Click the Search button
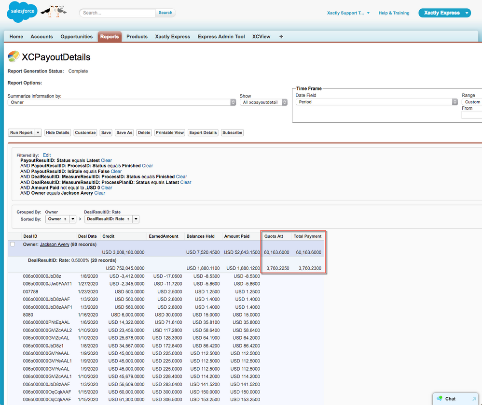 coord(165,13)
